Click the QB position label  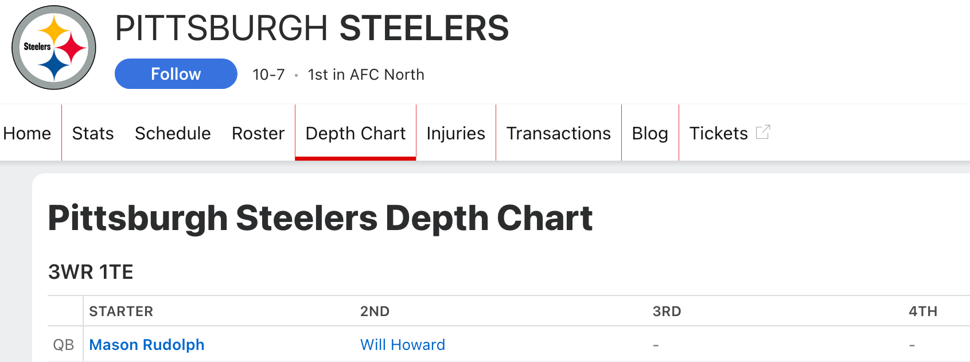(64, 345)
